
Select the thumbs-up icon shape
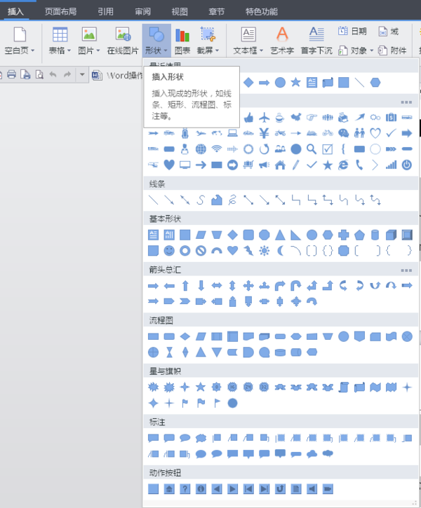coord(248,117)
